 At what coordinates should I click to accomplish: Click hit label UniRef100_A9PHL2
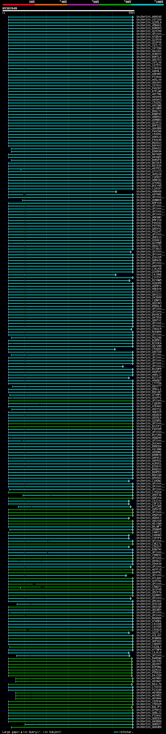click(x=149, y=71)
